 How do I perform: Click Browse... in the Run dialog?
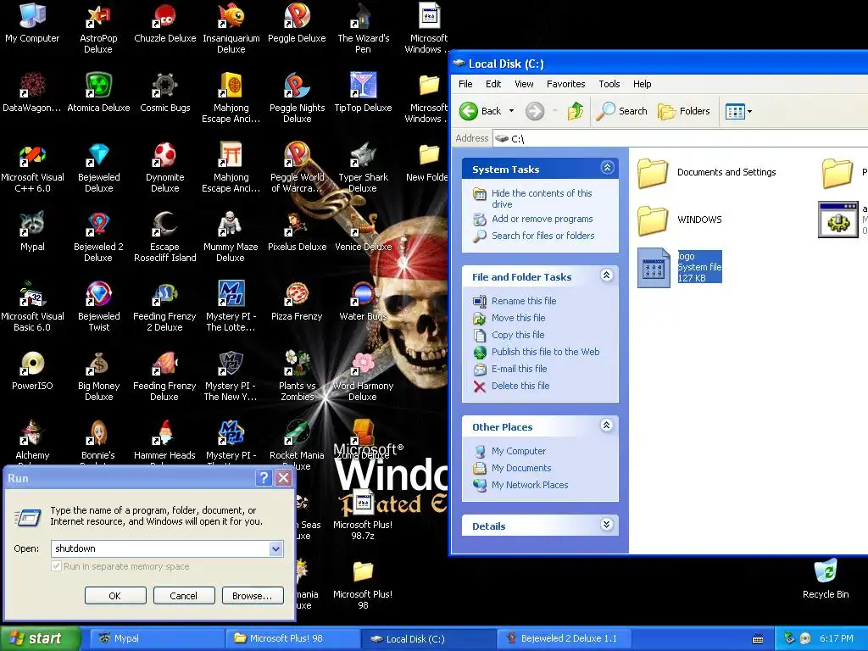(x=253, y=596)
